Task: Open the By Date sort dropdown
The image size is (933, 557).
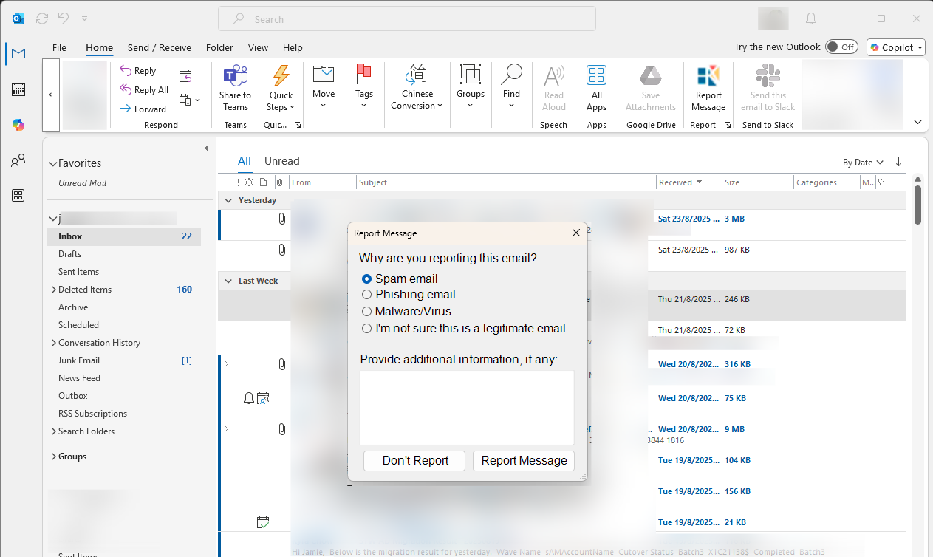Action: pos(863,163)
